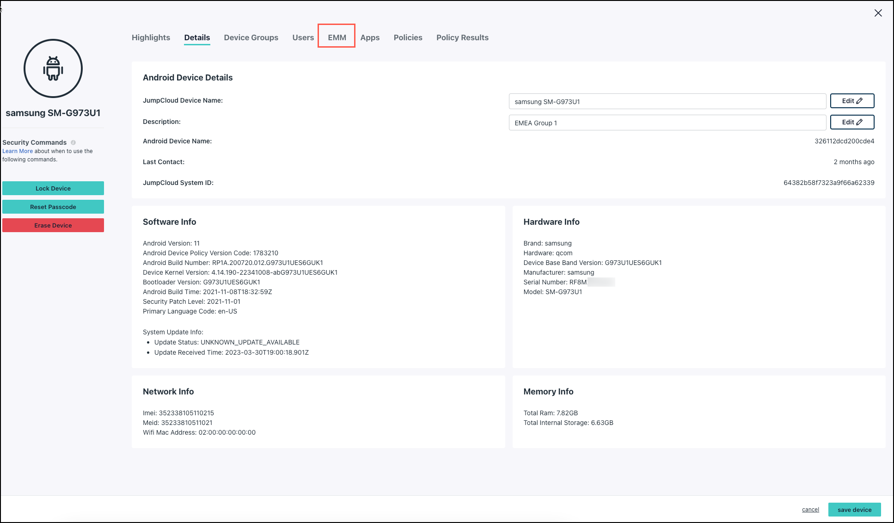Click the Android robot device icon
Image resolution: width=894 pixels, height=523 pixels.
tap(53, 68)
